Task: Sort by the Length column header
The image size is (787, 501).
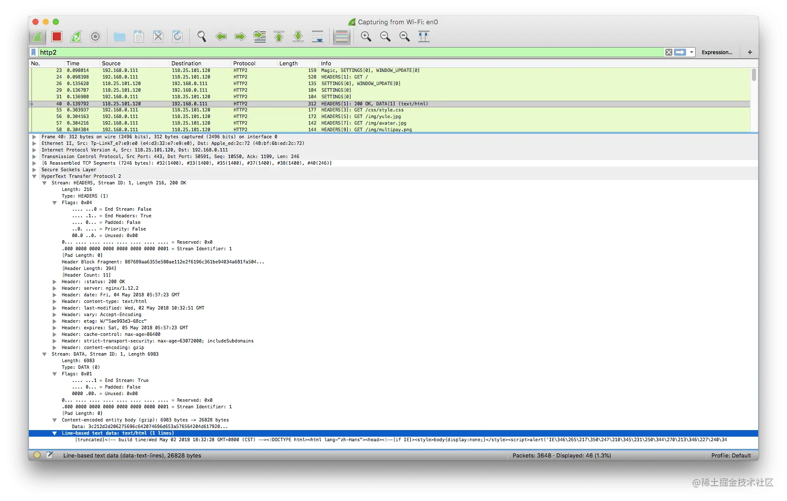Action: 298,63
